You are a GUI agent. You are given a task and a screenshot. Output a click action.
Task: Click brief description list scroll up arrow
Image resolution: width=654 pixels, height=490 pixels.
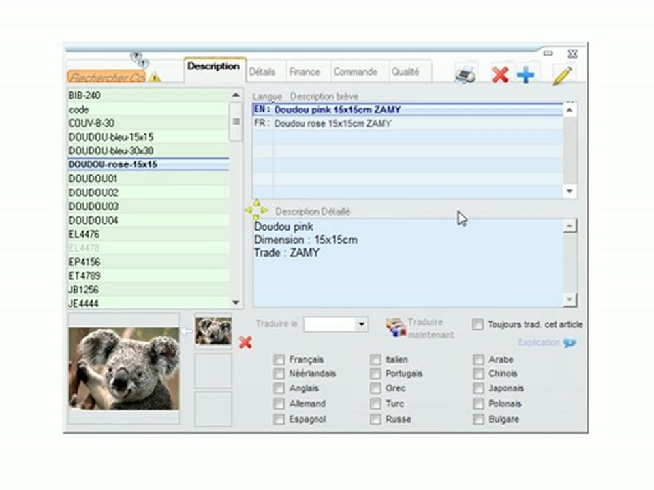(570, 110)
